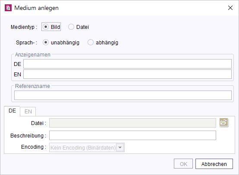Open the Kein Encoding (Binärdaten) combo box

(x=87, y=147)
